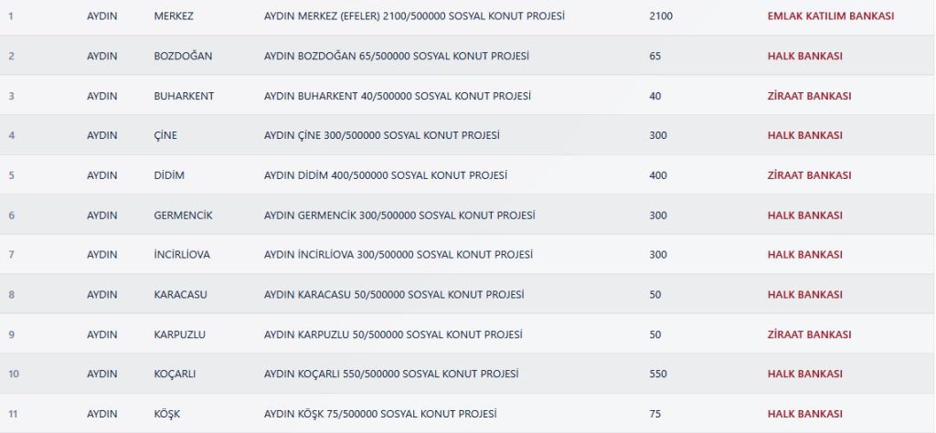This screenshot has height=433, width=936.
Task: Click ZİRAAT BANKASI link in Karpuzlu row
Action: (x=809, y=334)
